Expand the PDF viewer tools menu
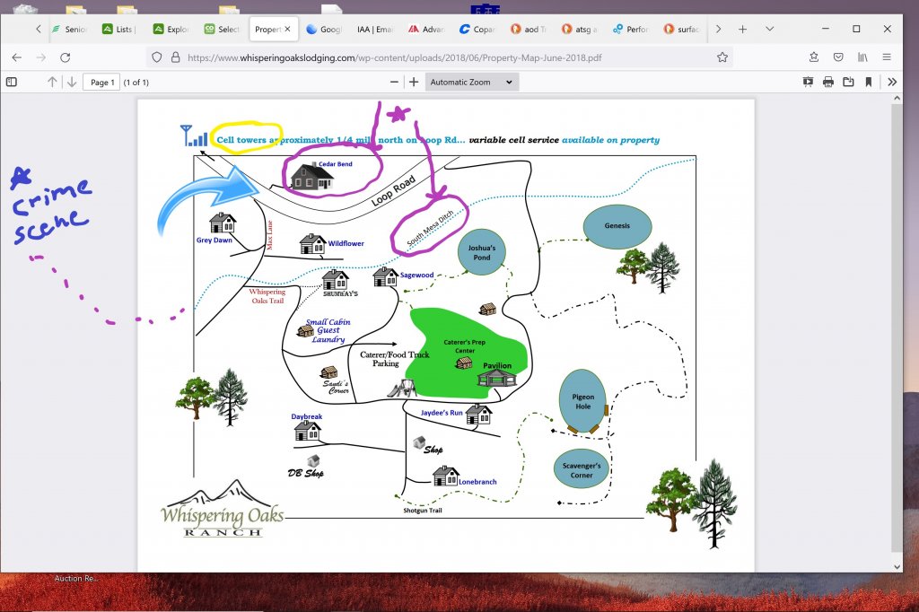The height and width of the screenshot is (612, 919). pyautogui.click(x=892, y=82)
